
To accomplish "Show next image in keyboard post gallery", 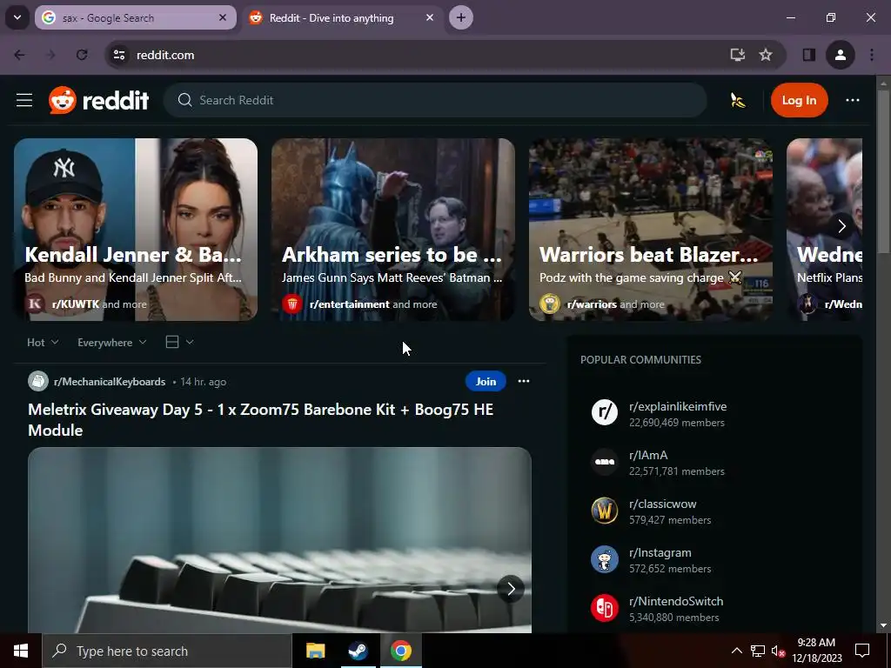I will pos(510,589).
